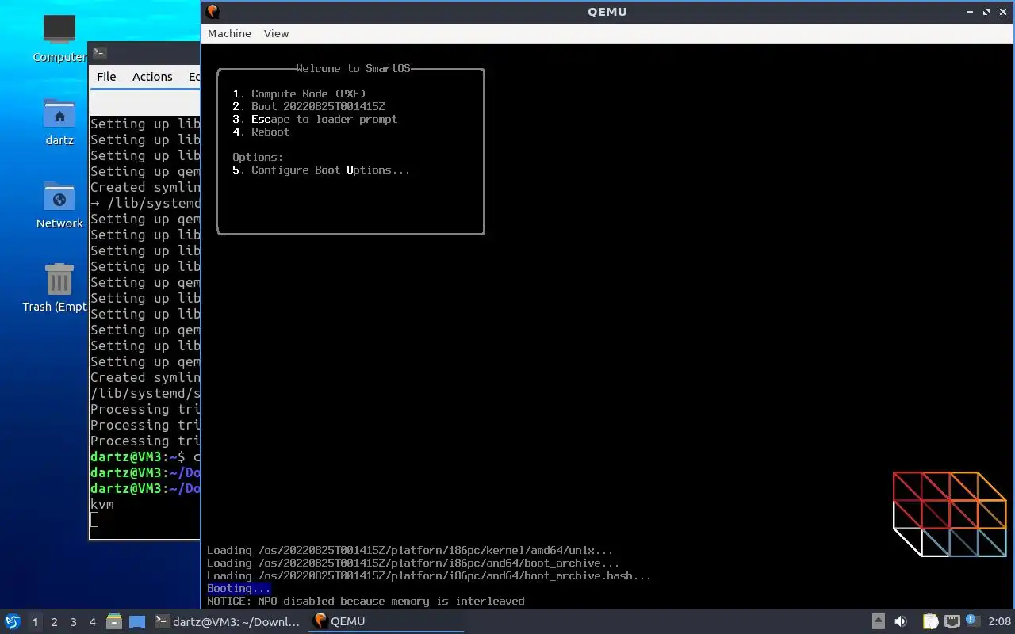The width and height of the screenshot is (1015, 634).
Task: Switch to workspace 1
Action: click(x=35, y=622)
